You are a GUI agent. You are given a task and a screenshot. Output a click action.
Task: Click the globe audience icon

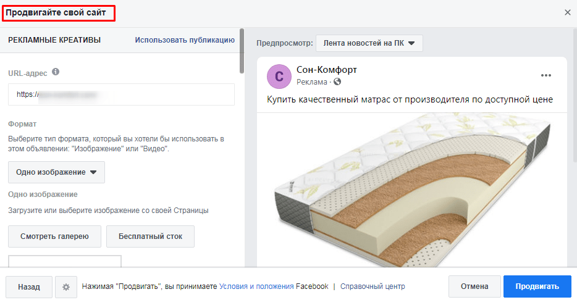point(337,82)
